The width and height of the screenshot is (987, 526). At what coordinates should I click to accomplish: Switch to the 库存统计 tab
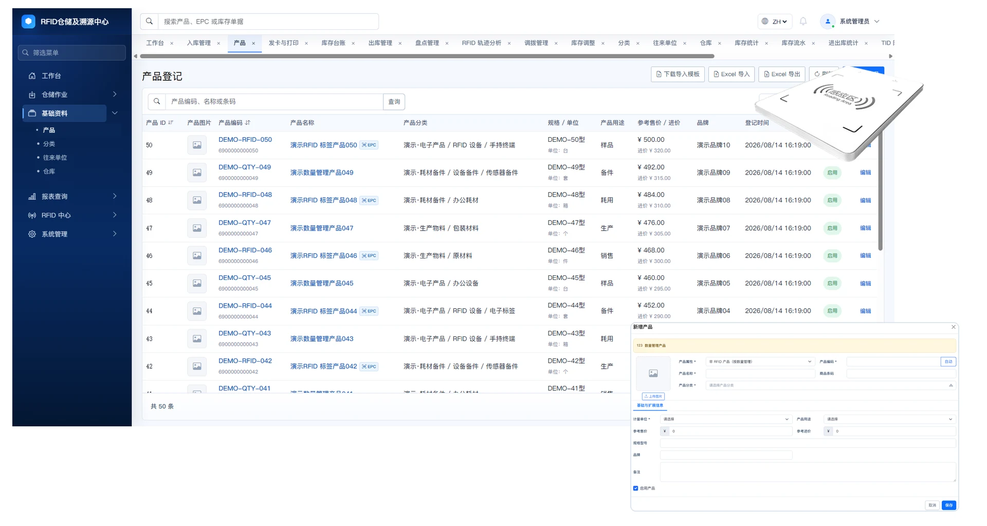746,43
